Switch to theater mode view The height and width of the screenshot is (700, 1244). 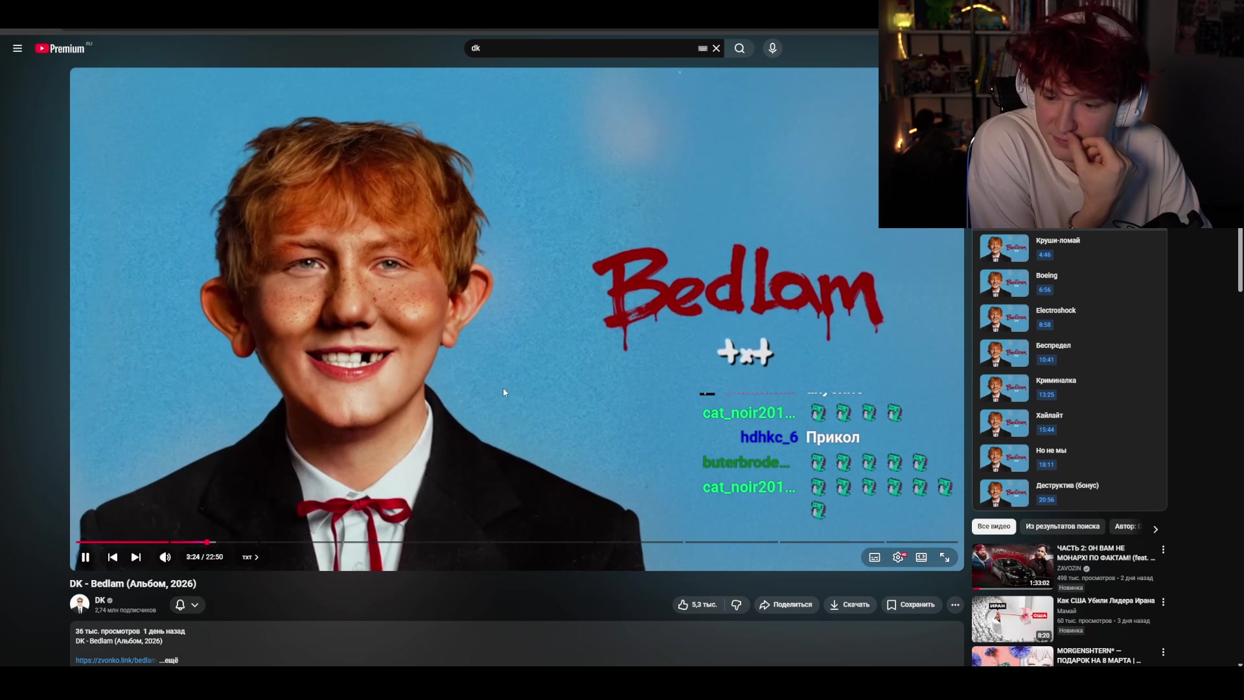point(921,557)
